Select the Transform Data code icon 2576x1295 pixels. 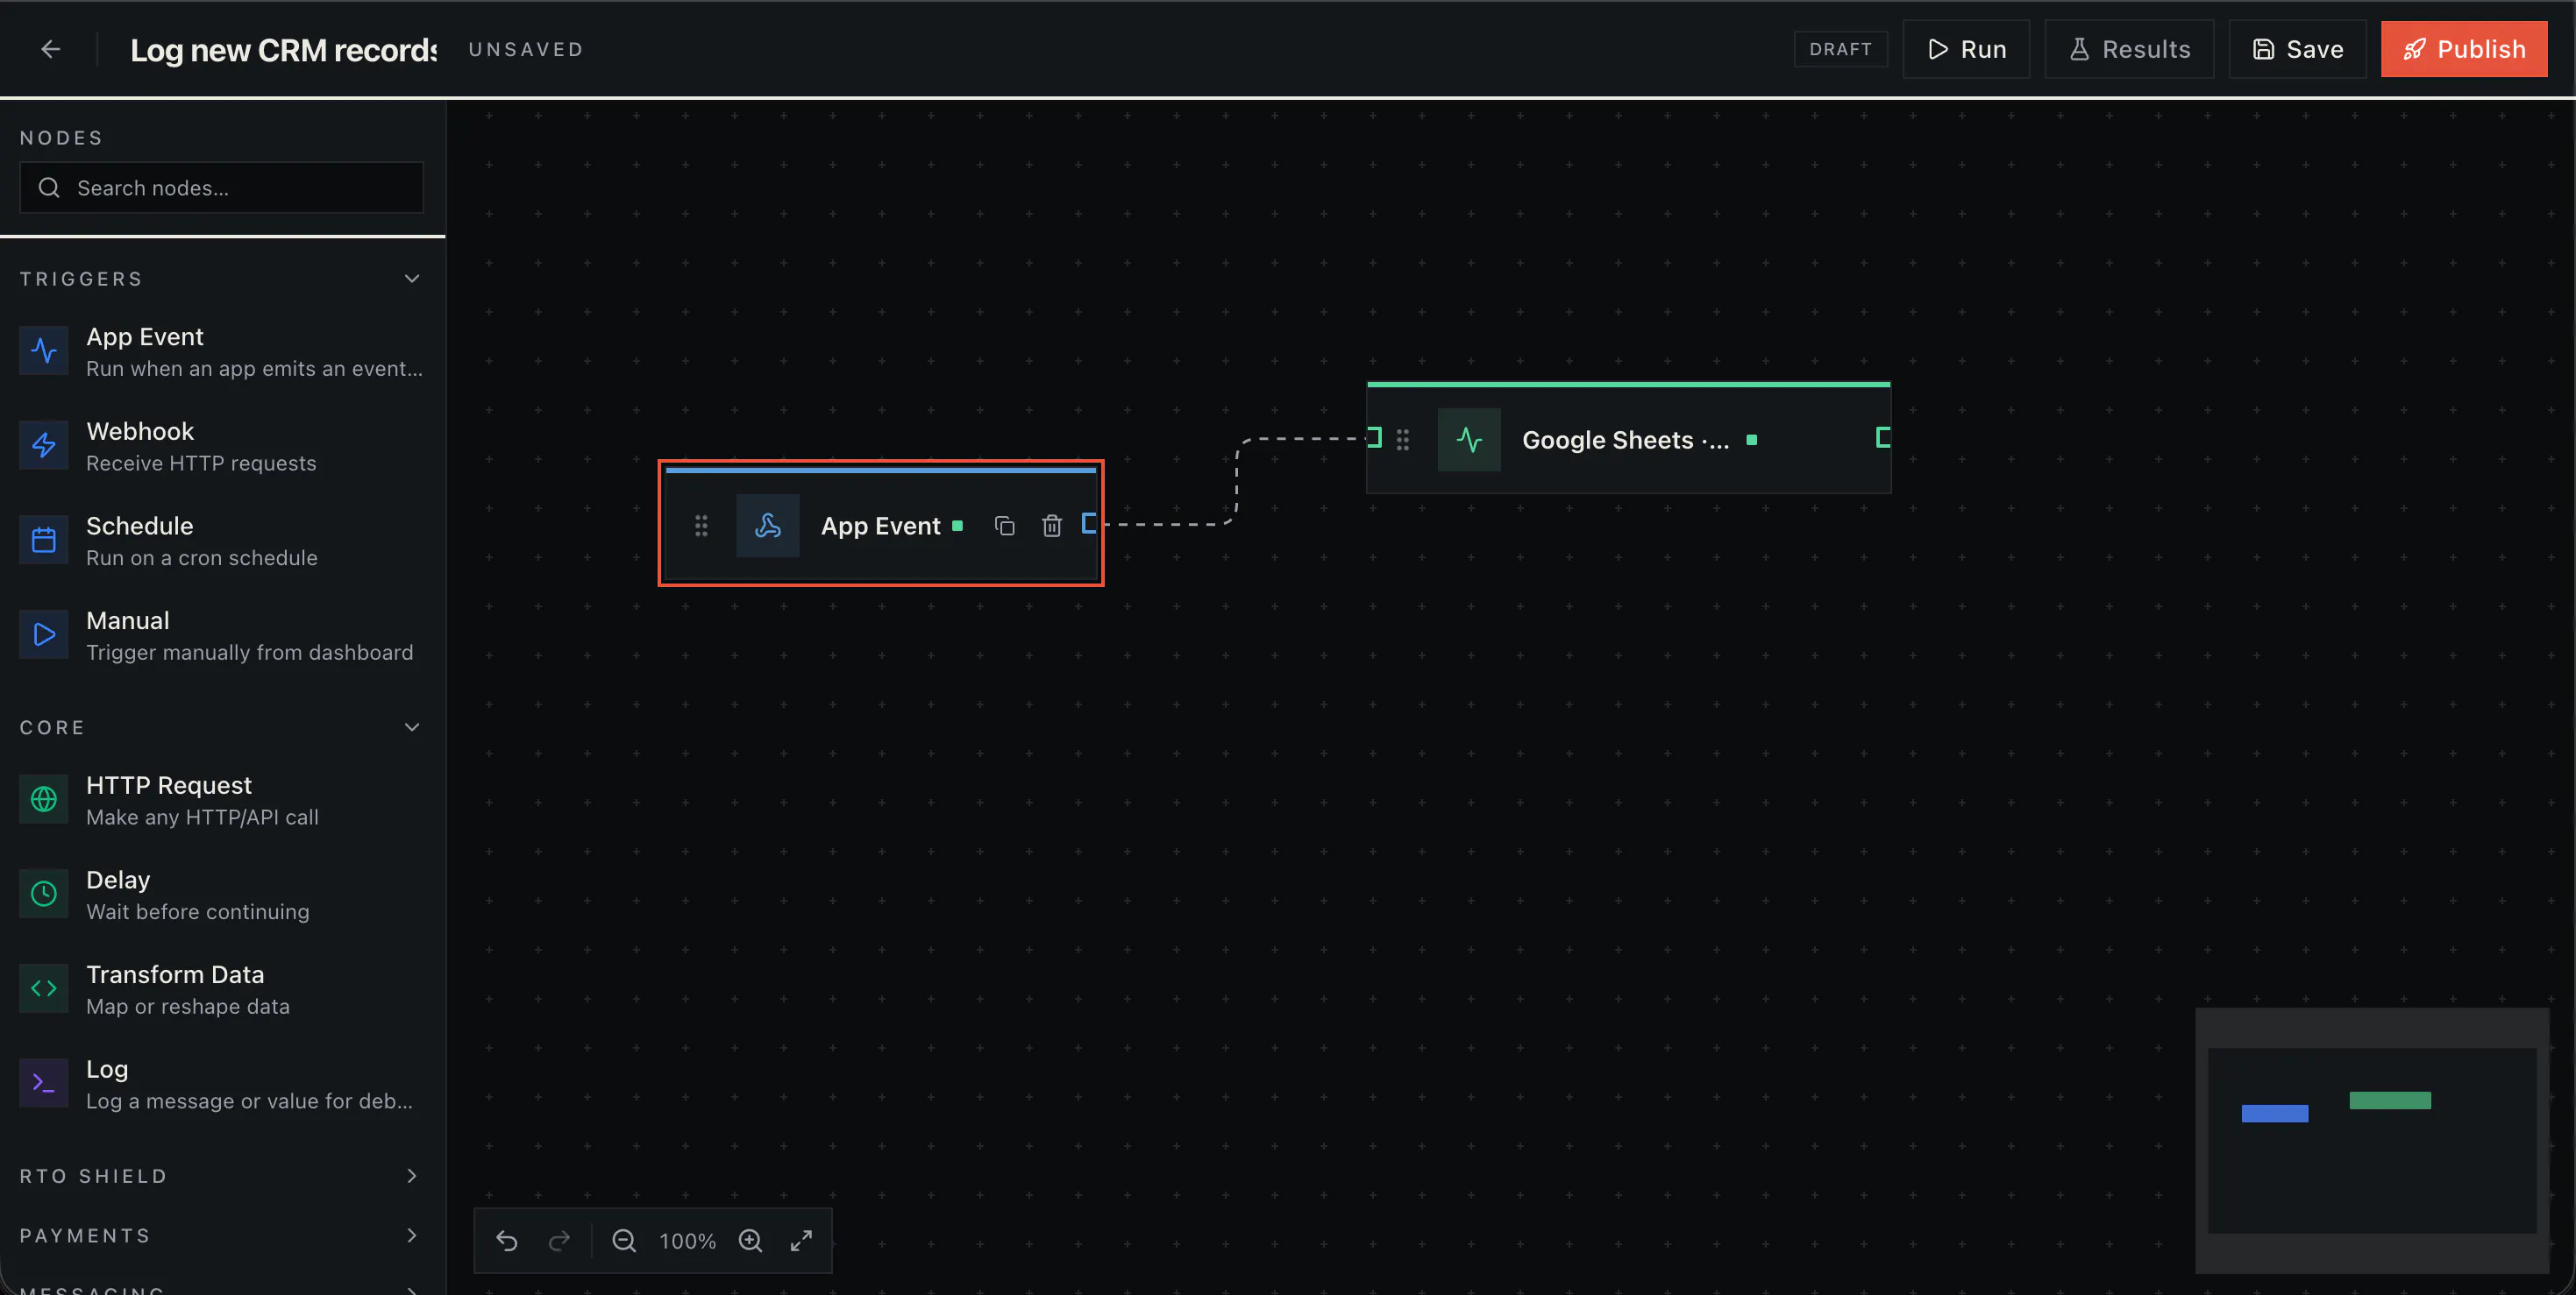44,989
